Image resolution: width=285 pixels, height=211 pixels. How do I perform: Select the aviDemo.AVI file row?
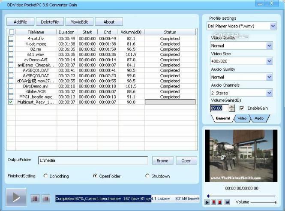[x=102, y=60]
